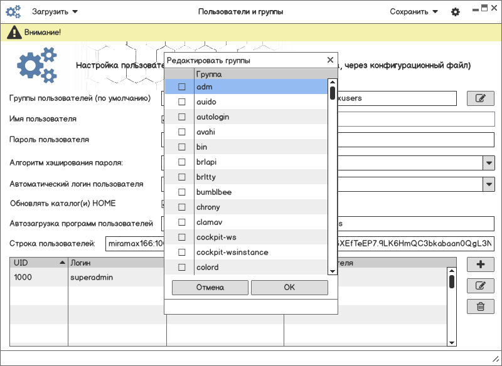Viewport: 502px width, 366px height.
Task: Expand the automatic login user dropdown
Action: click(489, 184)
